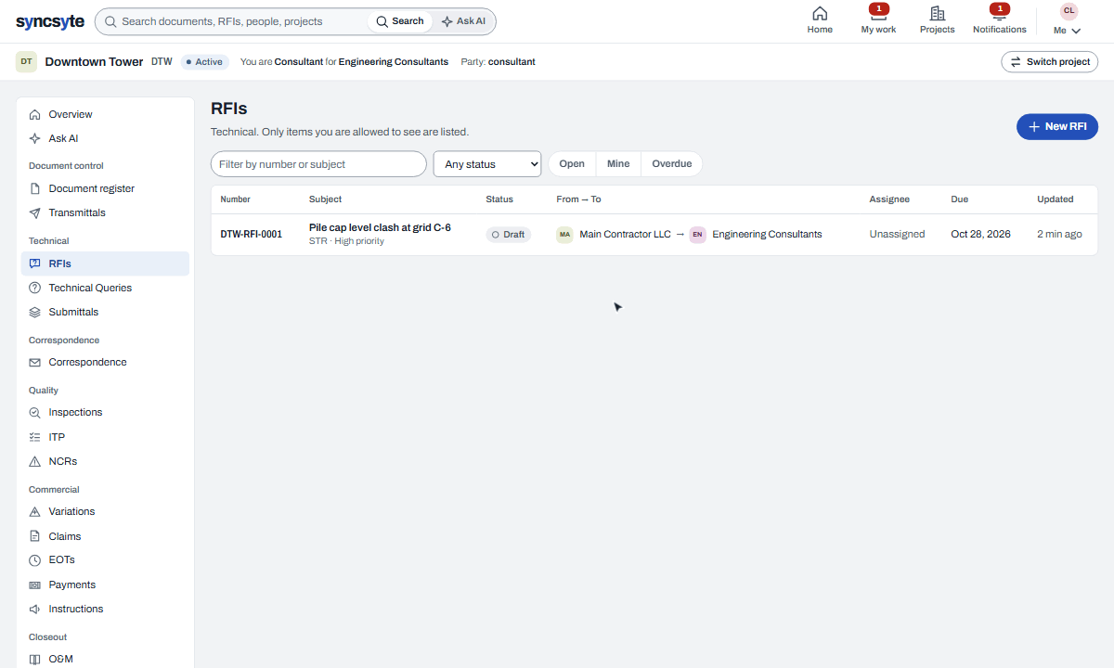The image size is (1114, 668).
Task: Click the Payments banknote icon
Action: point(35,584)
